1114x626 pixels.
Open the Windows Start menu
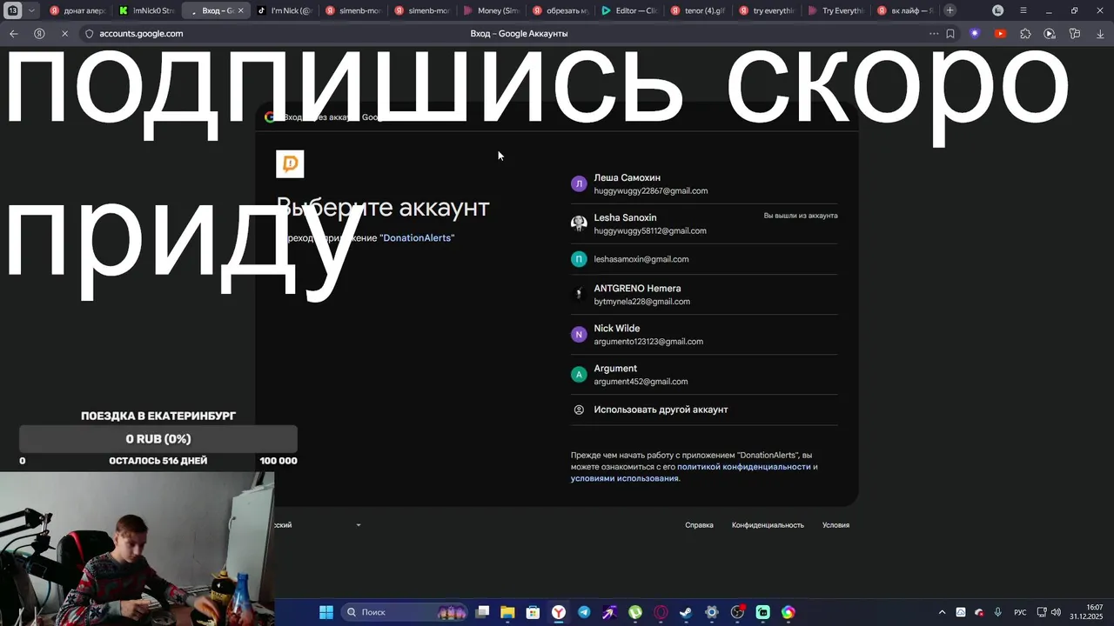326,612
